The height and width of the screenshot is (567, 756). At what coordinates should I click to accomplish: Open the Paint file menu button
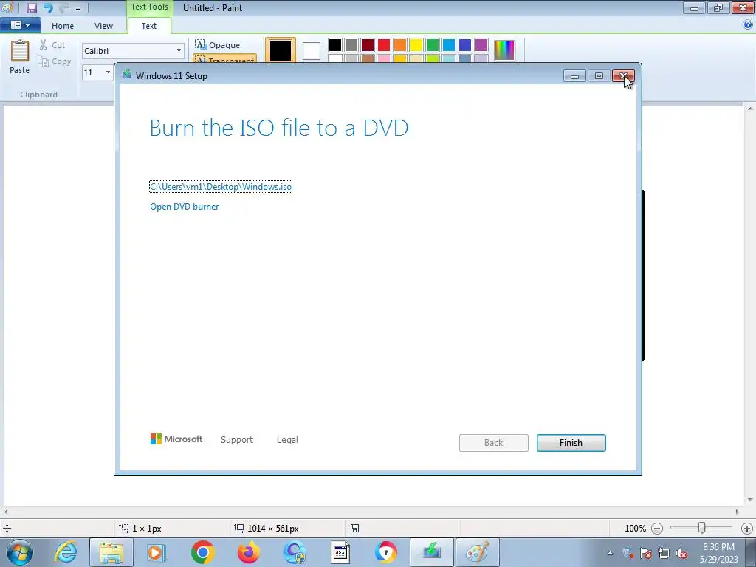[20, 25]
